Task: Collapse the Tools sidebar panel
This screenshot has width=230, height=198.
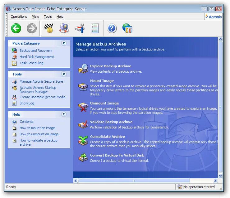Action: tap(64, 74)
